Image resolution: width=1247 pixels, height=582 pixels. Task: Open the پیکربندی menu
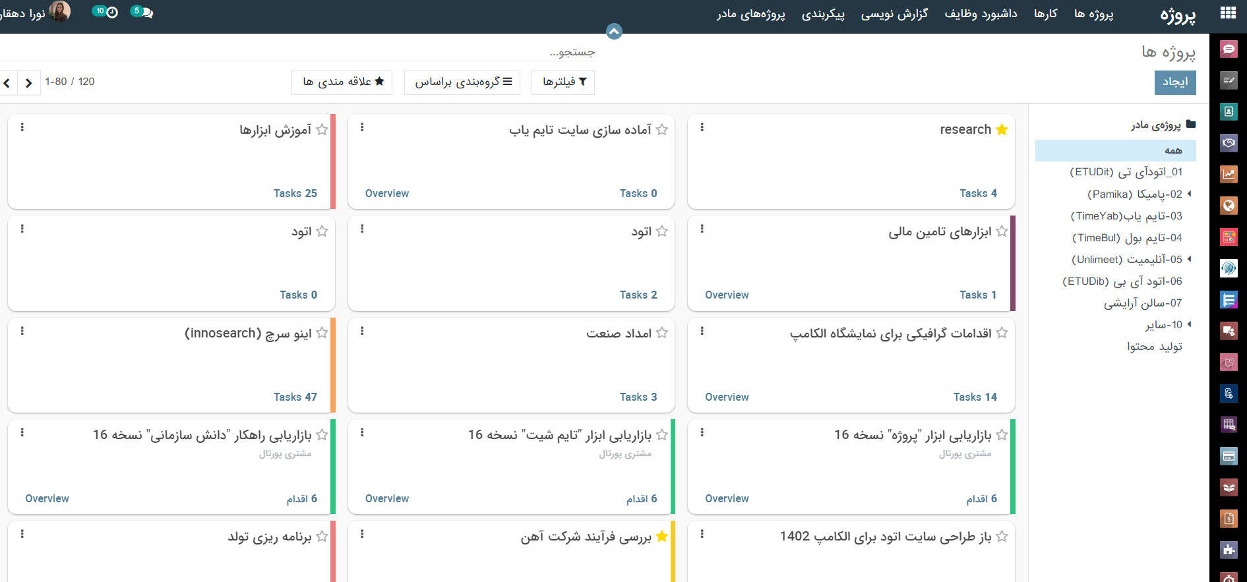pyautogui.click(x=822, y=14)
